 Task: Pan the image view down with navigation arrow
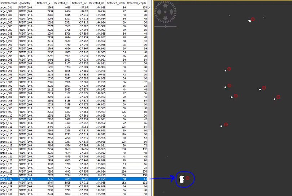coord(165,18)
